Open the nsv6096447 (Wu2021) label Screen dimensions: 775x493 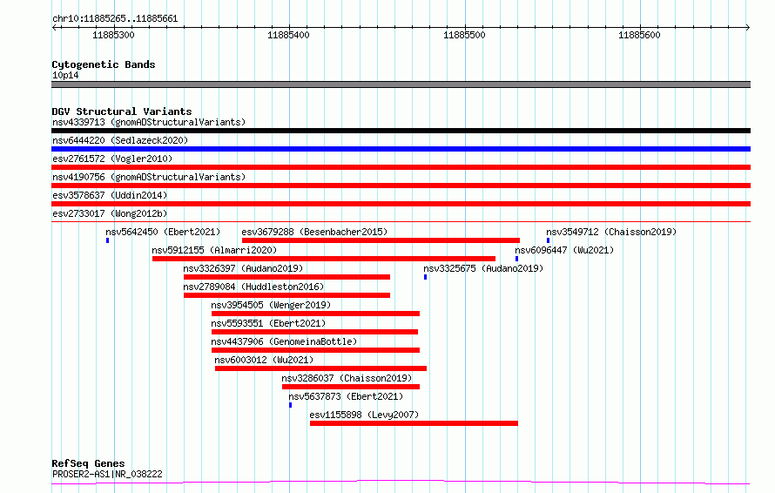[564, 250]
